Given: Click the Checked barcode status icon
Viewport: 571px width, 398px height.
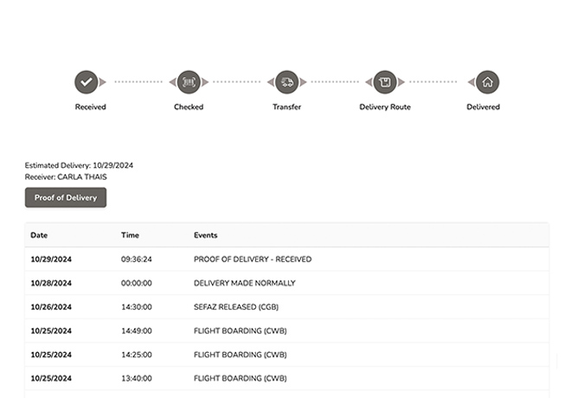Looking at the screenshot, I should (x=189, y=82).
